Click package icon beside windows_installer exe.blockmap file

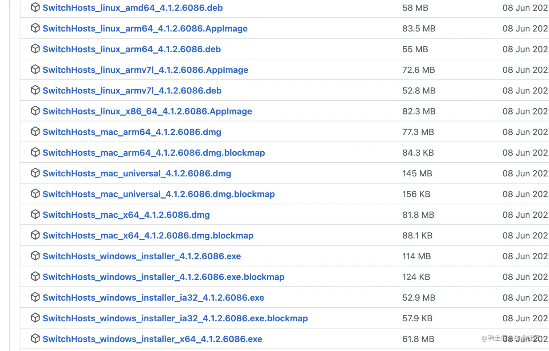[35, 276]
